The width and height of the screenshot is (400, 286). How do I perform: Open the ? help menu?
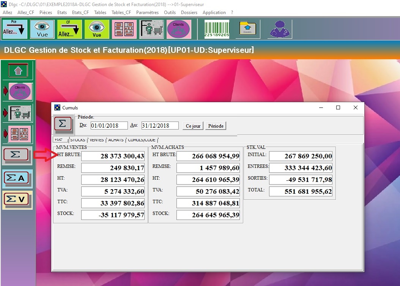pyautogui.click(x=232, y=13)
